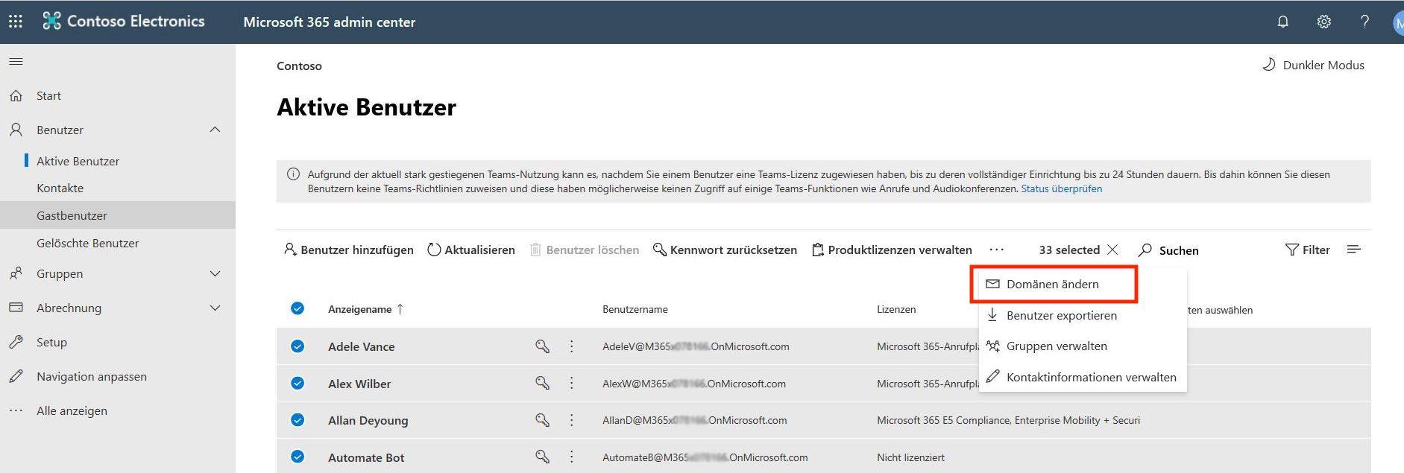Select Benutzer exportieren menu entry
Screen dimensions: 1404x473
pyautogui.click(x=1061, y=315)
